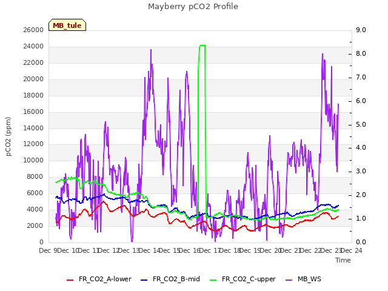The image size is (388, 291).
Task: Click the 24000 left axis tick label
Action: [33, 46]
